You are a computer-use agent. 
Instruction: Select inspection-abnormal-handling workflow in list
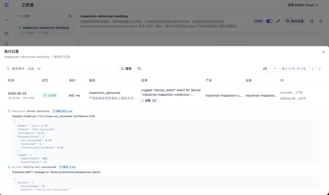[45, 30]
